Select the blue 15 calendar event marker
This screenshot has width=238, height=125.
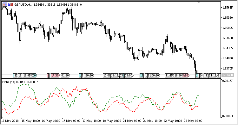(142, 76)
